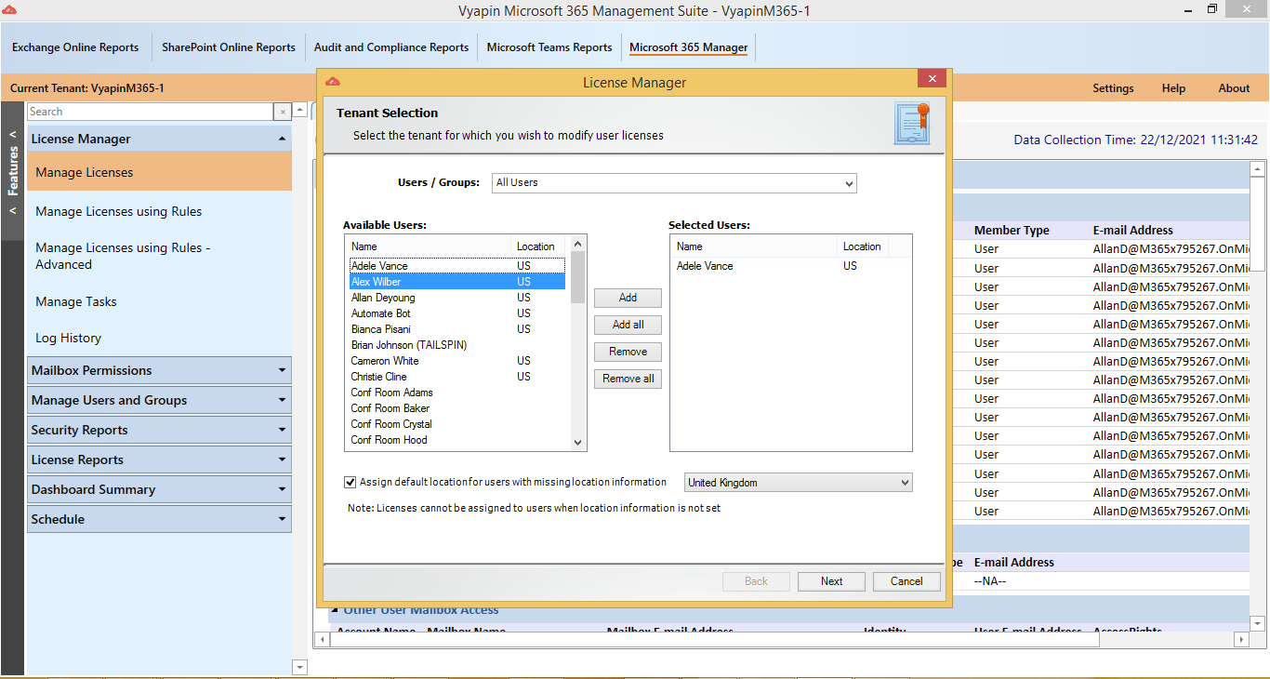Select the Microsoft 365 Manager tab
This screenshot has width=1270, height=679.
point(689,47)
